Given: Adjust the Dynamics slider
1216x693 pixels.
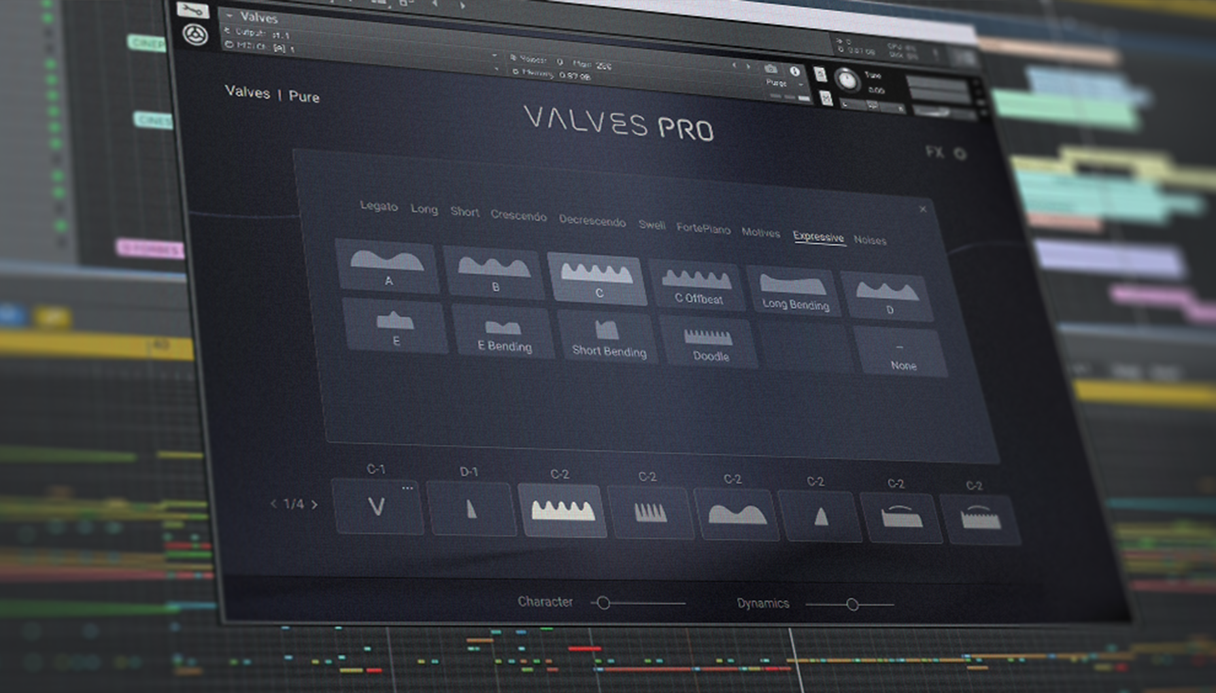Looking at the screenshot, I should click(x=850, y=605).
